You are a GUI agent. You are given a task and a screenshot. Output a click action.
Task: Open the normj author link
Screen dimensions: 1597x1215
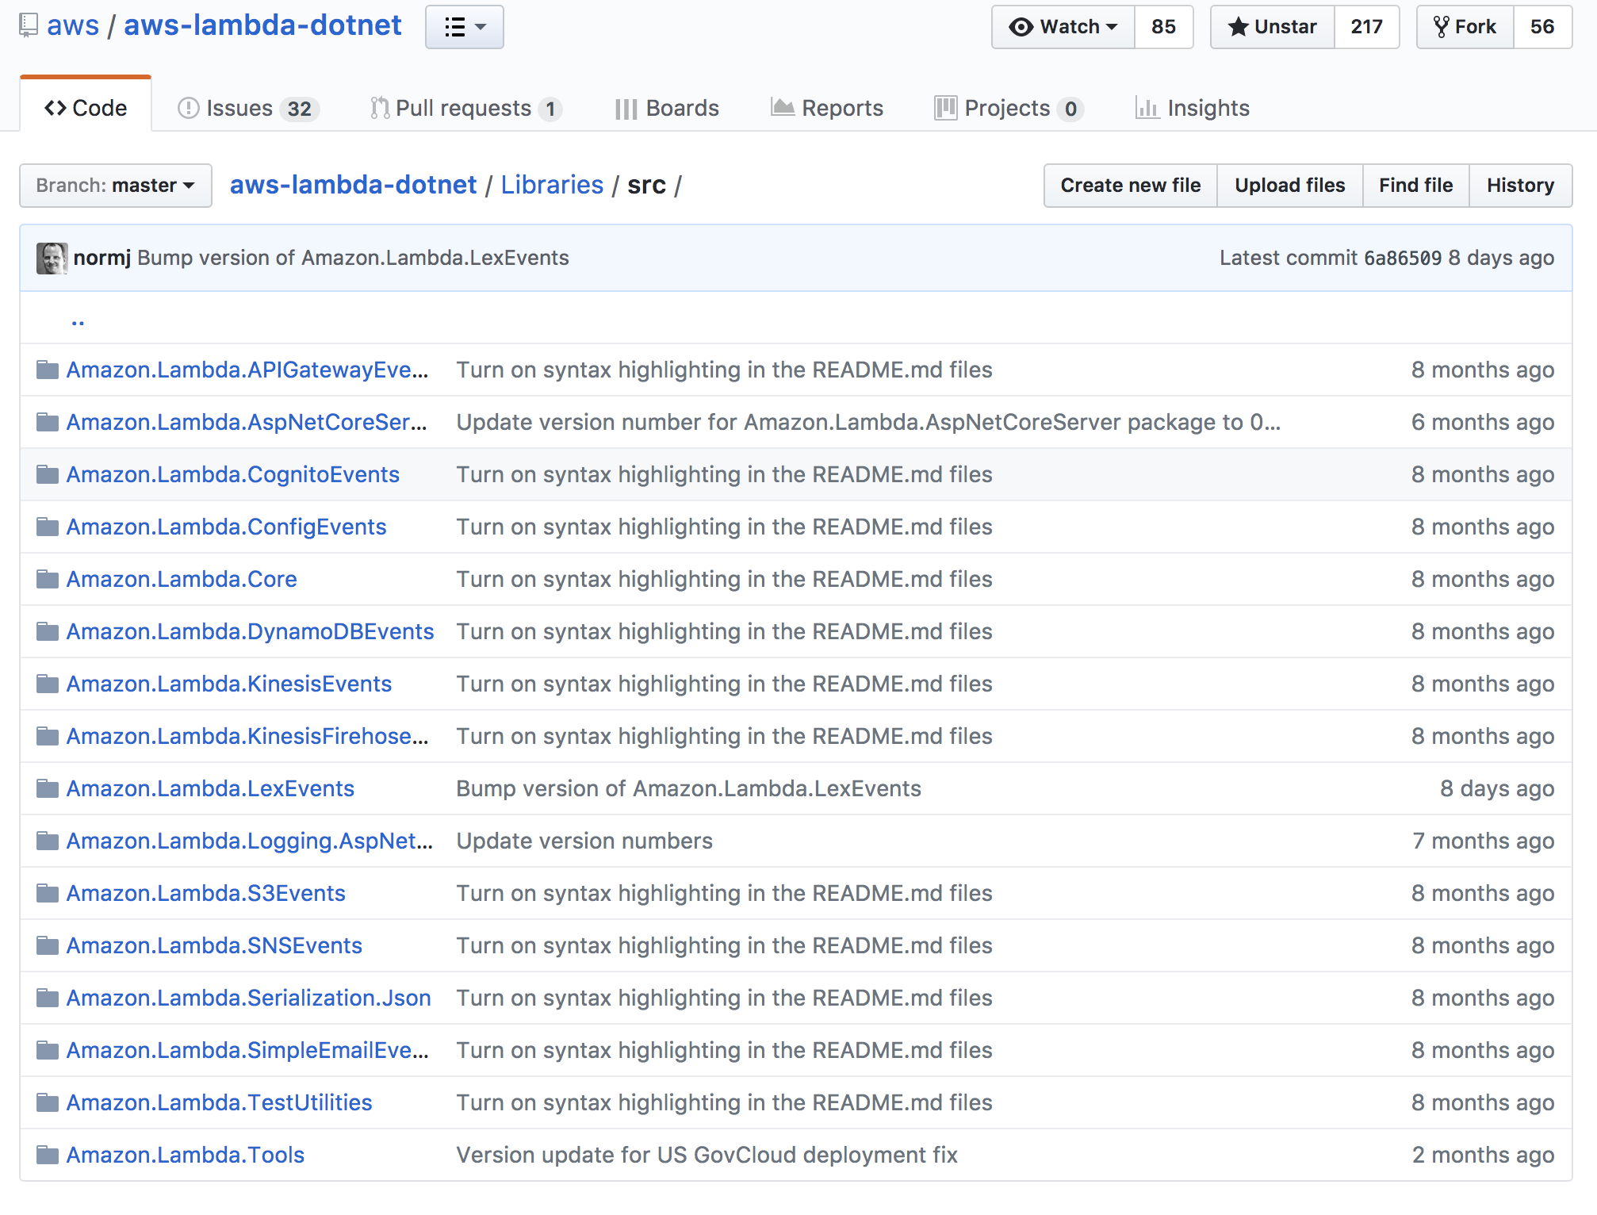point(101,258)
